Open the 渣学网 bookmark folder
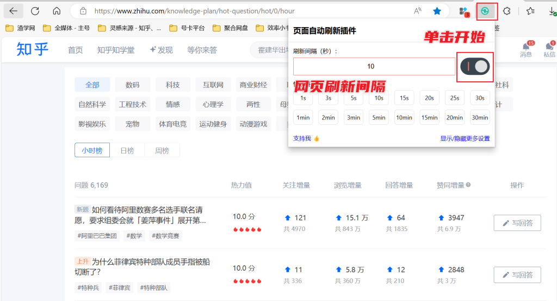Image resolution: width=557 pixels, height=301 pixels. [x=21, y=28]
